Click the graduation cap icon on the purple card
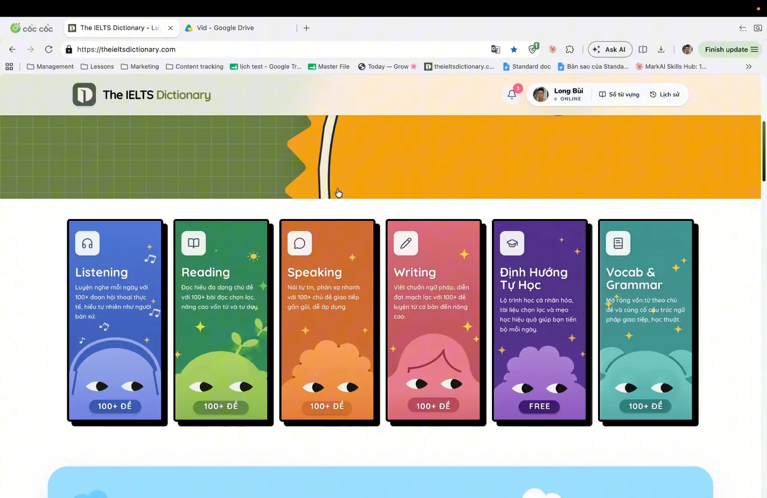Viewport: 767px width, 498px height. pyautogui.click(x=512, y=244)
